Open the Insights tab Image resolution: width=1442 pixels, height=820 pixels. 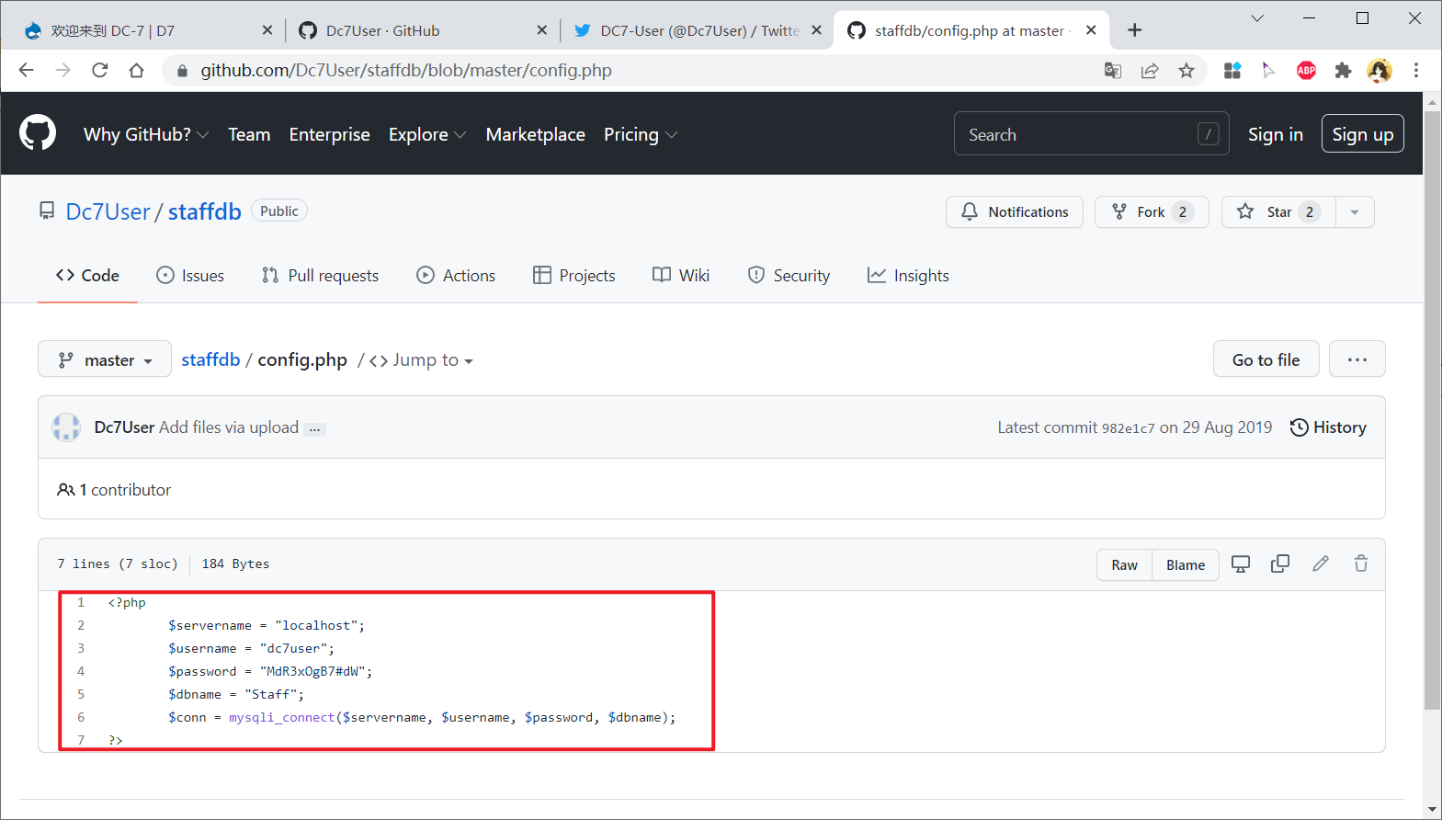coord(908,276)
